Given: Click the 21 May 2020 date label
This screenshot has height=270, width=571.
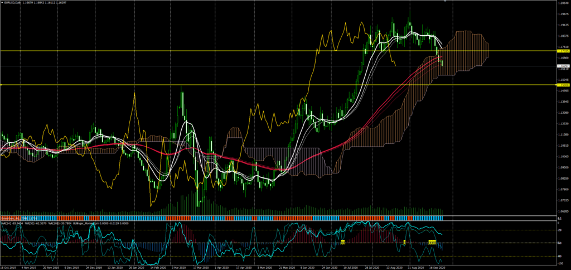Looking at the screenshot, I should click(x=284, y=267).
